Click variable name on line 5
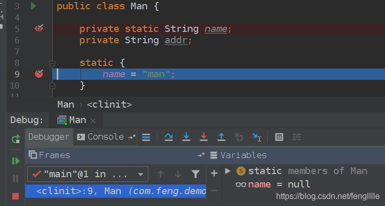 216,29
